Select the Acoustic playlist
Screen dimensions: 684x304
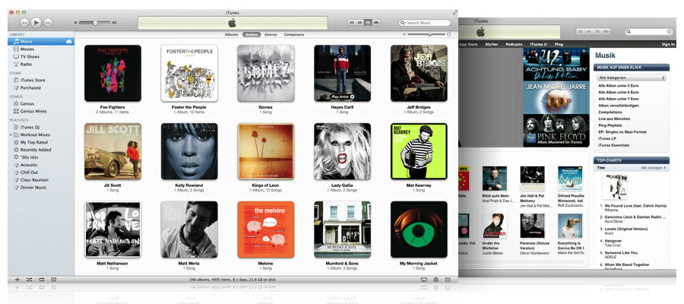point(41,165)
